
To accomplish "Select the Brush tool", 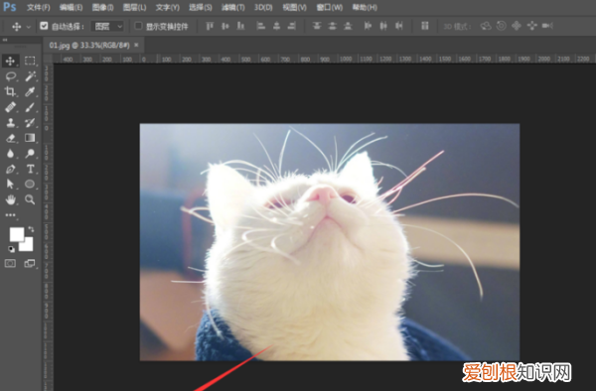I will [x=30, y=107].
